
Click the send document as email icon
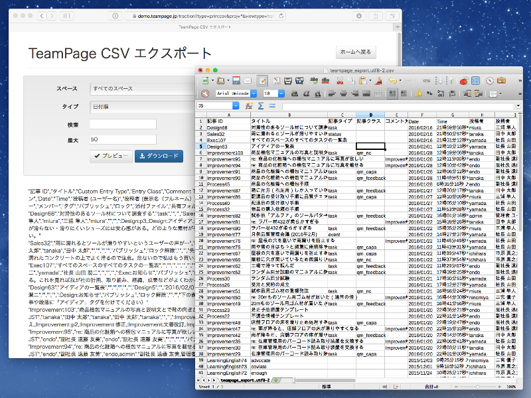[248, 80]
